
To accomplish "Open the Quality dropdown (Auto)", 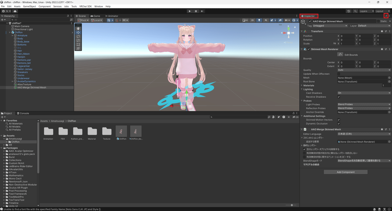I will pos(364,70).
